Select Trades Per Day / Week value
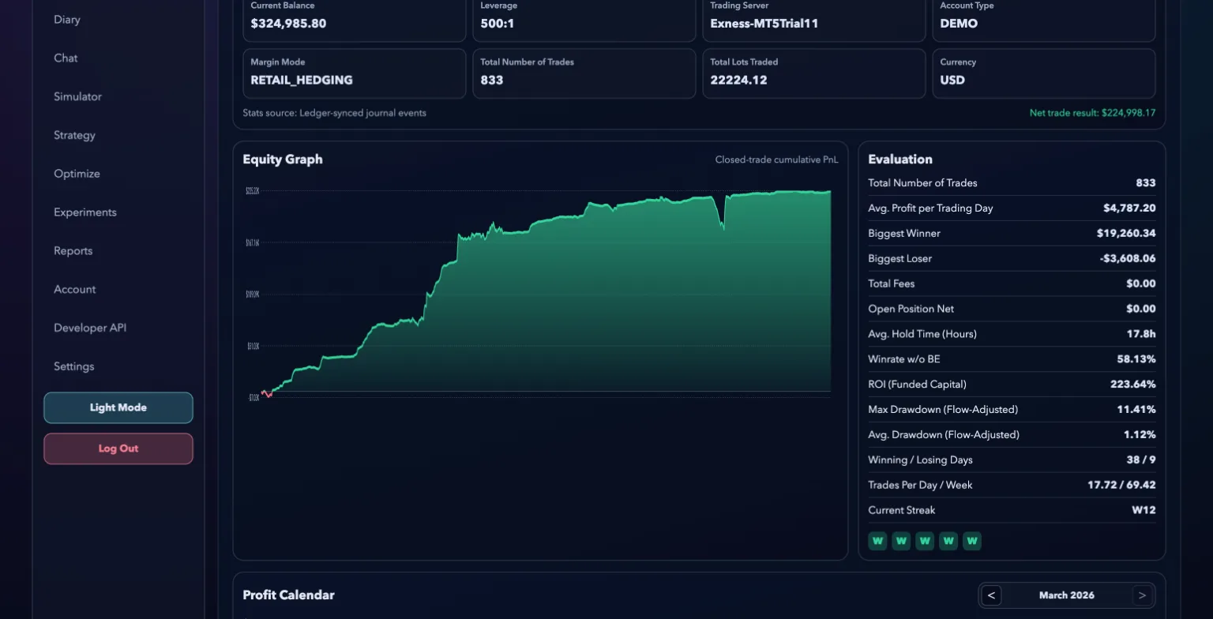1213x619 pixels. click(1121, 486)
